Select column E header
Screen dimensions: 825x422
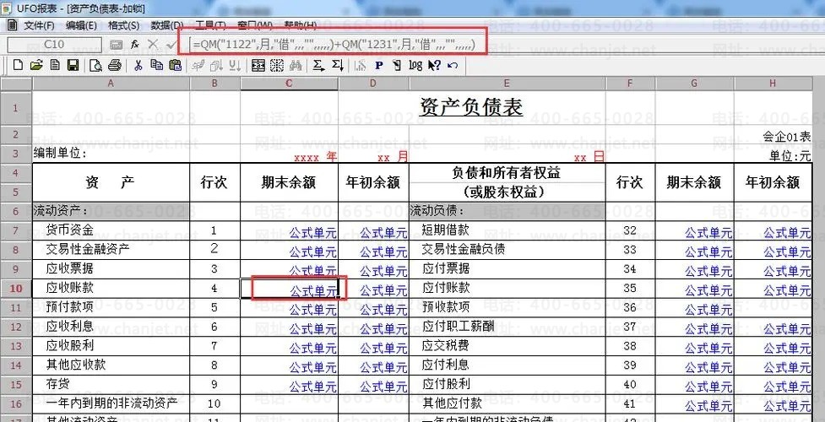(x=507, y=84)
